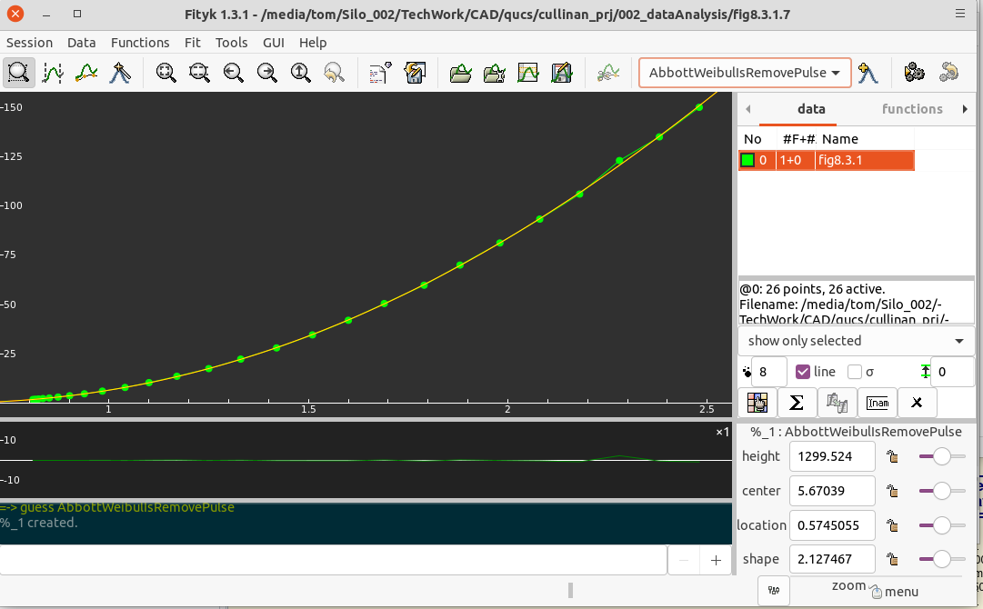Select the normal zoom mode tool
This screenshot has width=983, height=609.
[18, 73]
